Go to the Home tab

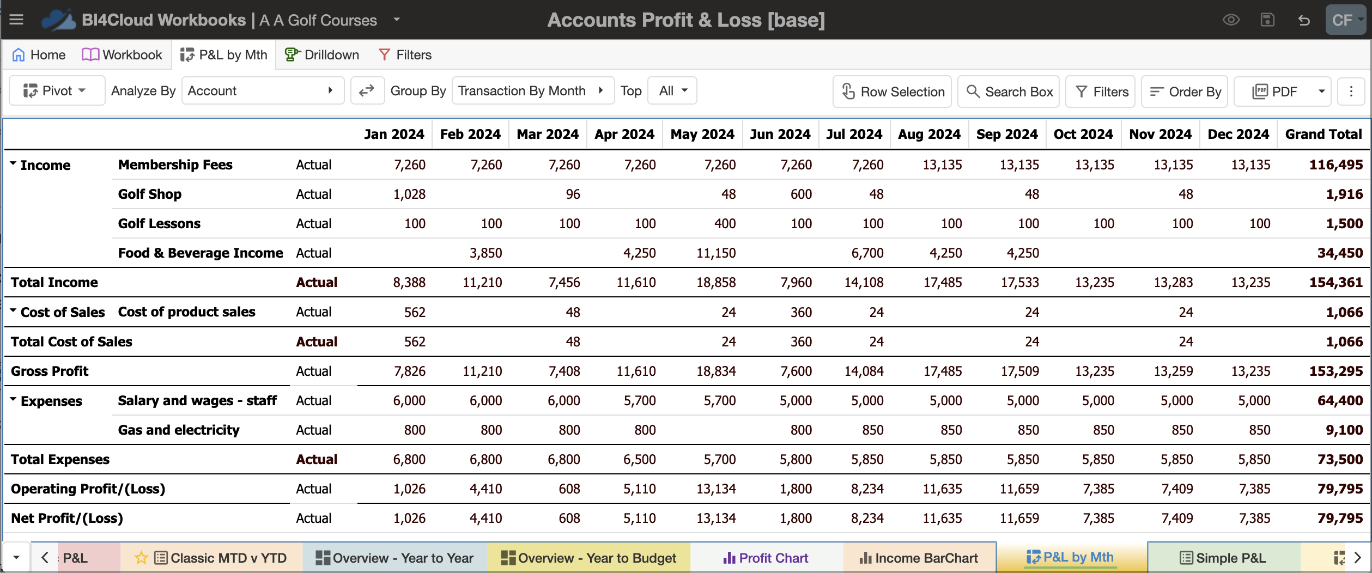39,55
